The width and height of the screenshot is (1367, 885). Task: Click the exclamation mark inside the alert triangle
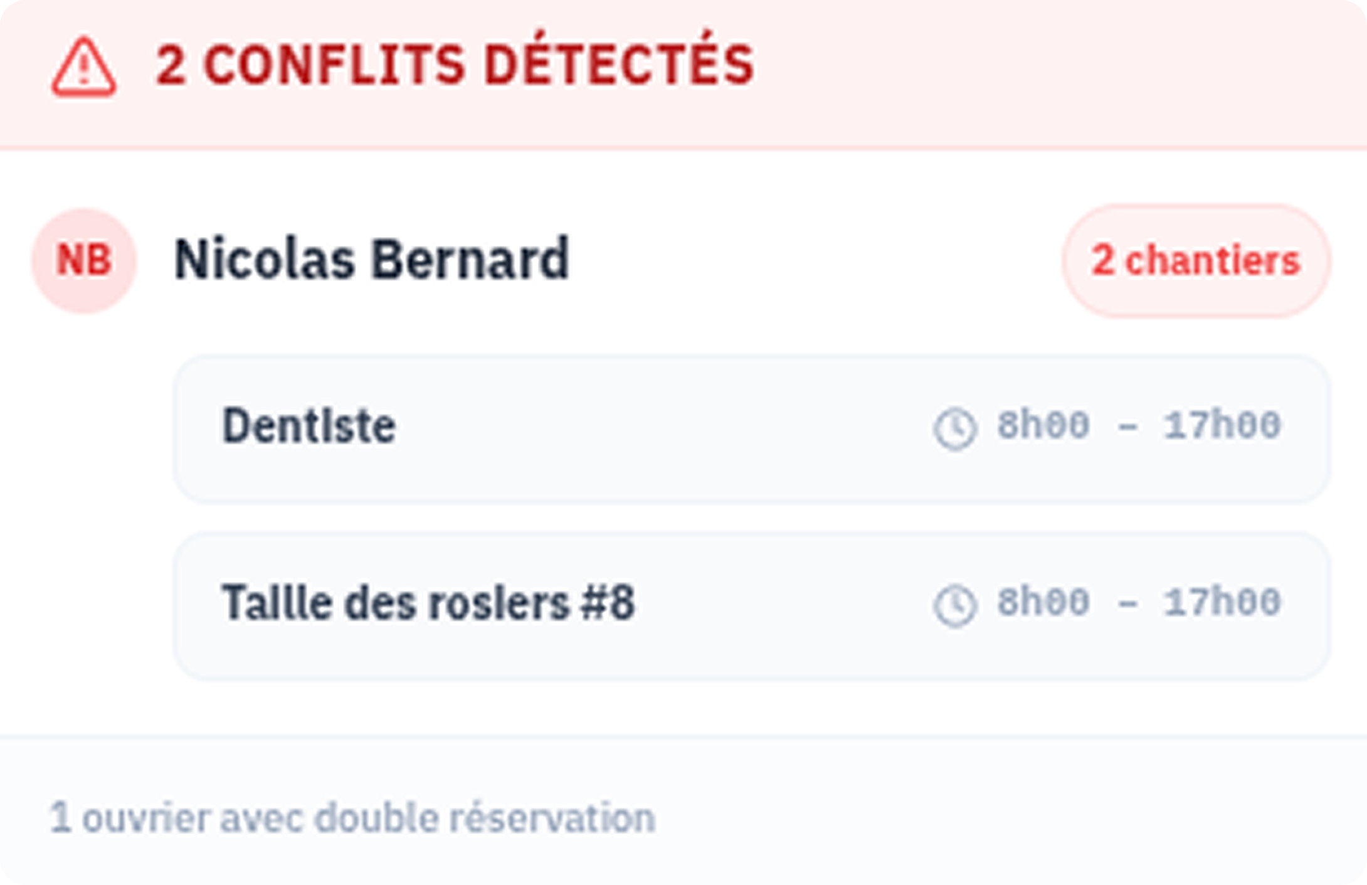tap(83, 70)
